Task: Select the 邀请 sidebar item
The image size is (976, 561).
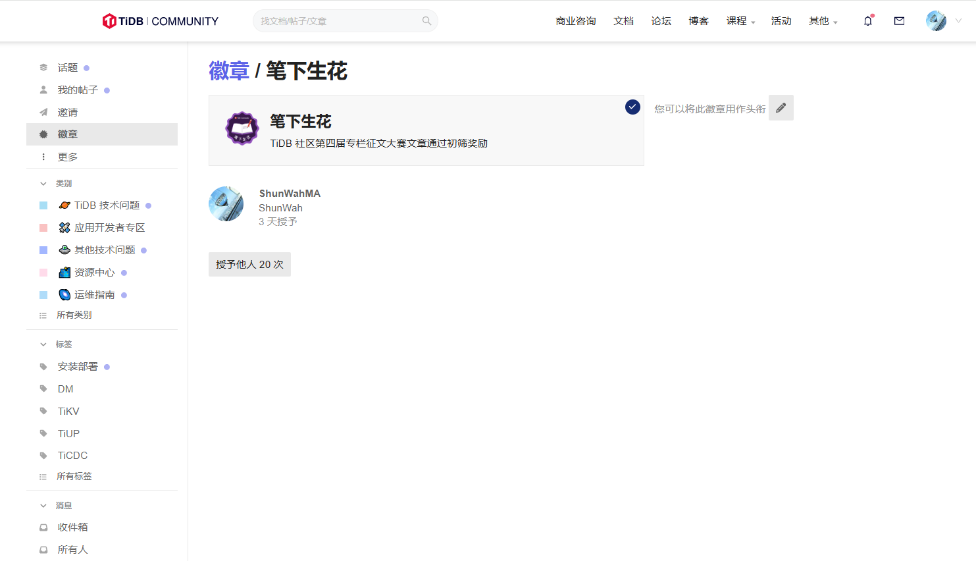Action: tap(68, 112)
